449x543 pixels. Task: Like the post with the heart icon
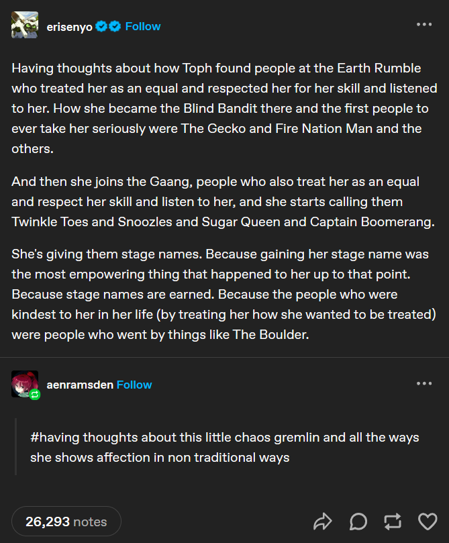(428, 522)
